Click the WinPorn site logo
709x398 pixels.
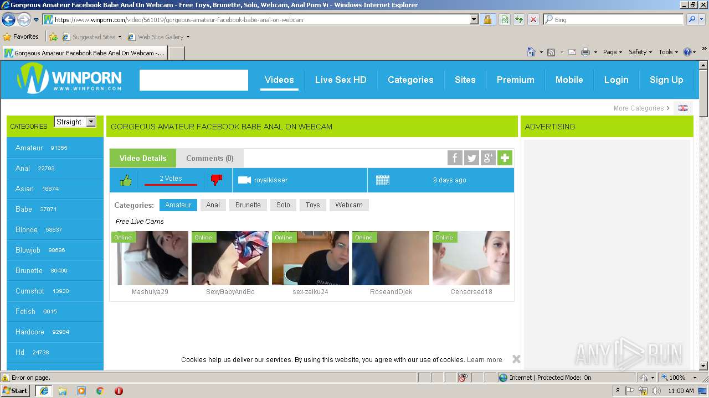pos(69,78)
